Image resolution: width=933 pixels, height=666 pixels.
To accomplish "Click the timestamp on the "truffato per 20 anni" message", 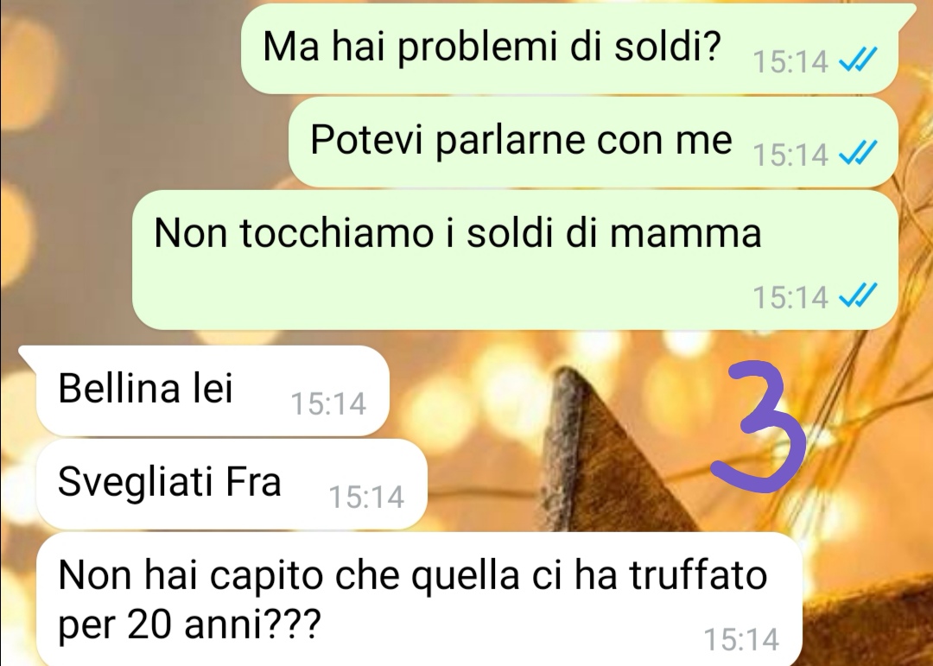I will click(x=741, y=640).
